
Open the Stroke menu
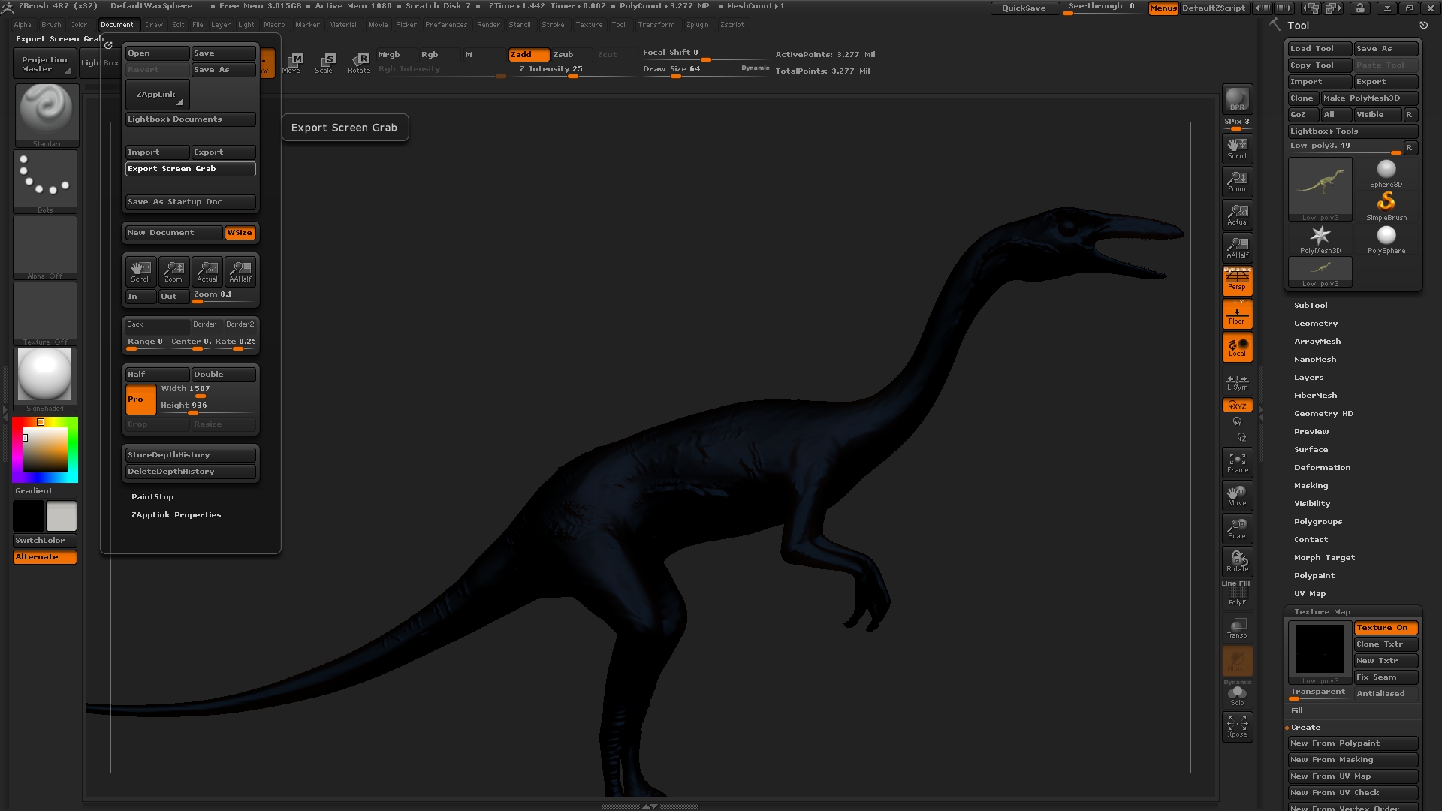(x=553, y=25)
